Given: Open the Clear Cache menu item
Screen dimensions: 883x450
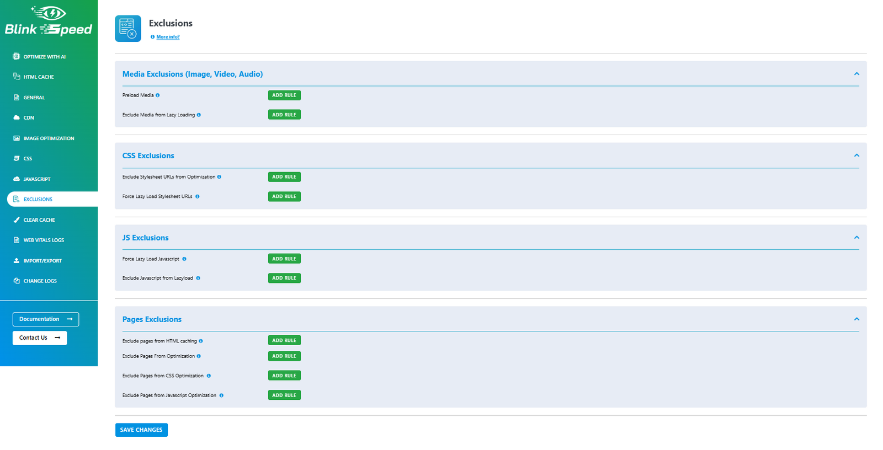Looking at the screenshot, I should click(x=39, y=220).
